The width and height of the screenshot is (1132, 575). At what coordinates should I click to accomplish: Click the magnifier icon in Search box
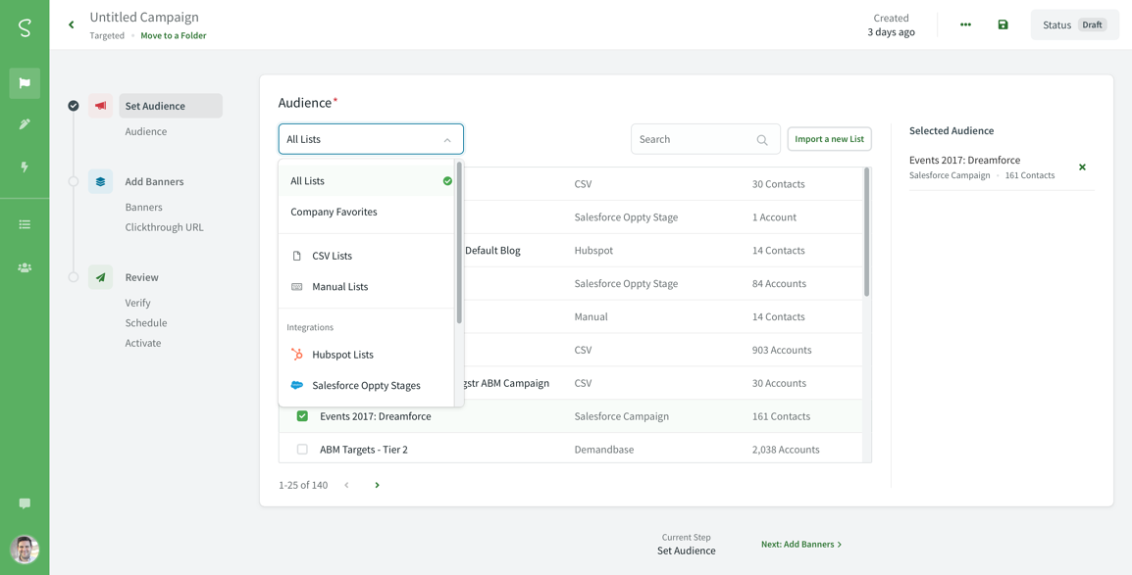pos(762,140)
